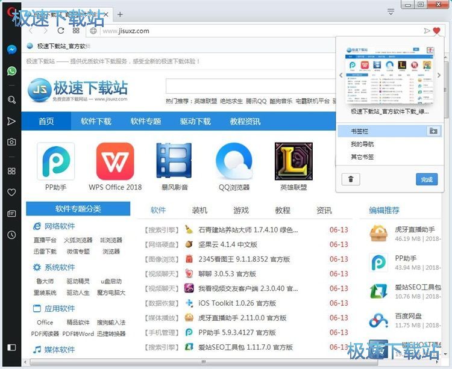452x369 pixels.
Task: Open the tab menu icon at top right
Action: coord(391,12)
